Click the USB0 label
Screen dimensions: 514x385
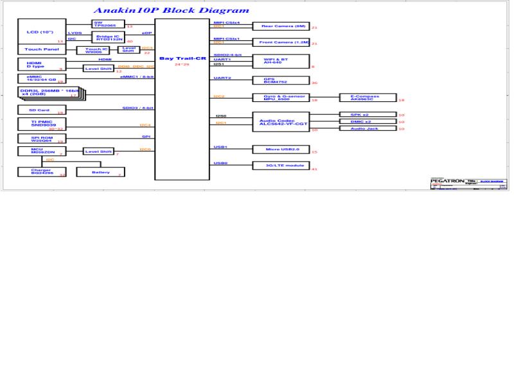pos(220,163)
